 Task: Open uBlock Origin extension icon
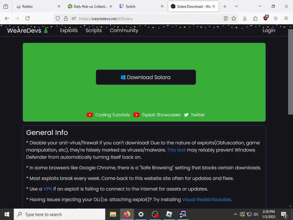pos(266,18)
